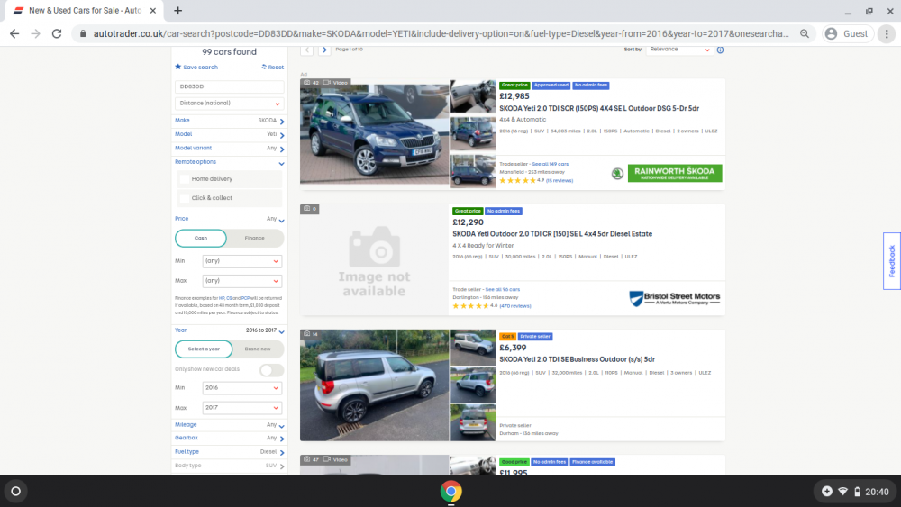Open the silver Yeti main photo
901x507 pixels.
tap(374, 385)
